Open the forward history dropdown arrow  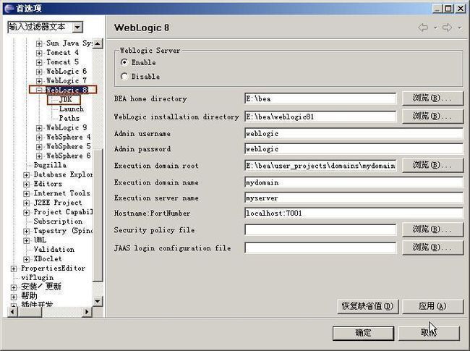coord(459,28)
